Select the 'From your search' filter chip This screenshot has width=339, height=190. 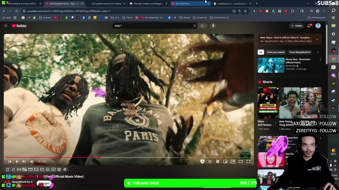pyautogui.click(x=276, y=52)
